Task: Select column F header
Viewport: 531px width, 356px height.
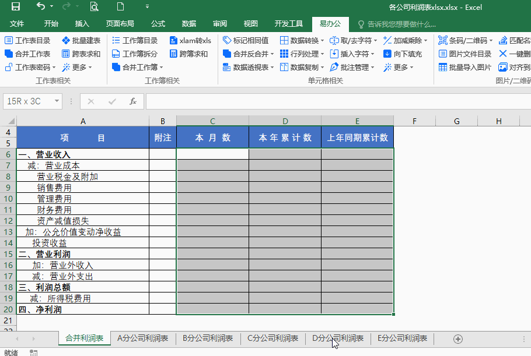Action: 414,121
